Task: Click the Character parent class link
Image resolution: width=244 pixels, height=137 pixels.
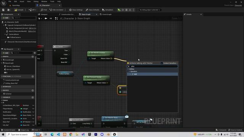Action: pyautogui.click(x=238, y=5)
